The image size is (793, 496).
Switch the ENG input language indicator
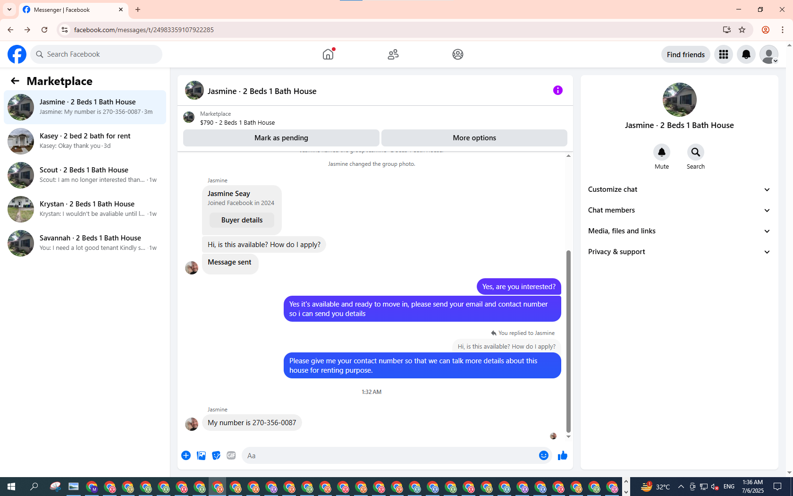tap(729, 487)
